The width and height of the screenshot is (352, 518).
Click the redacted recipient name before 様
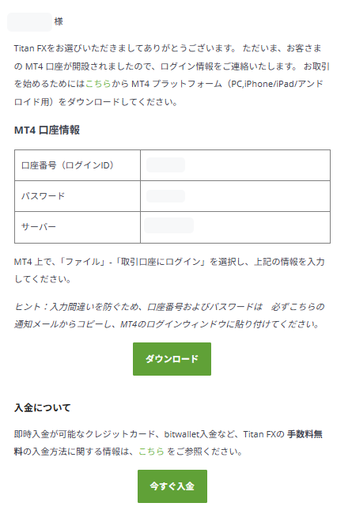[x=29, y=22]
